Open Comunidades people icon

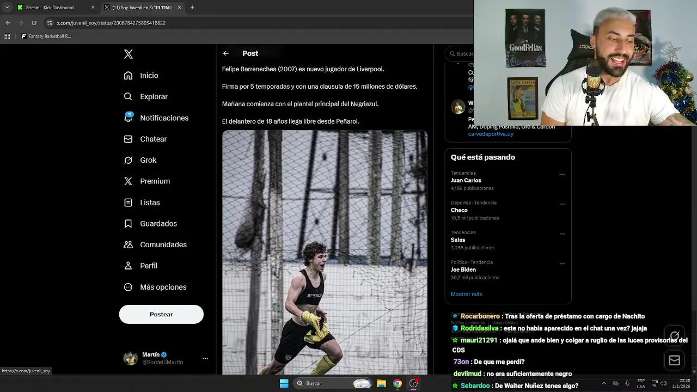[128, 244]
